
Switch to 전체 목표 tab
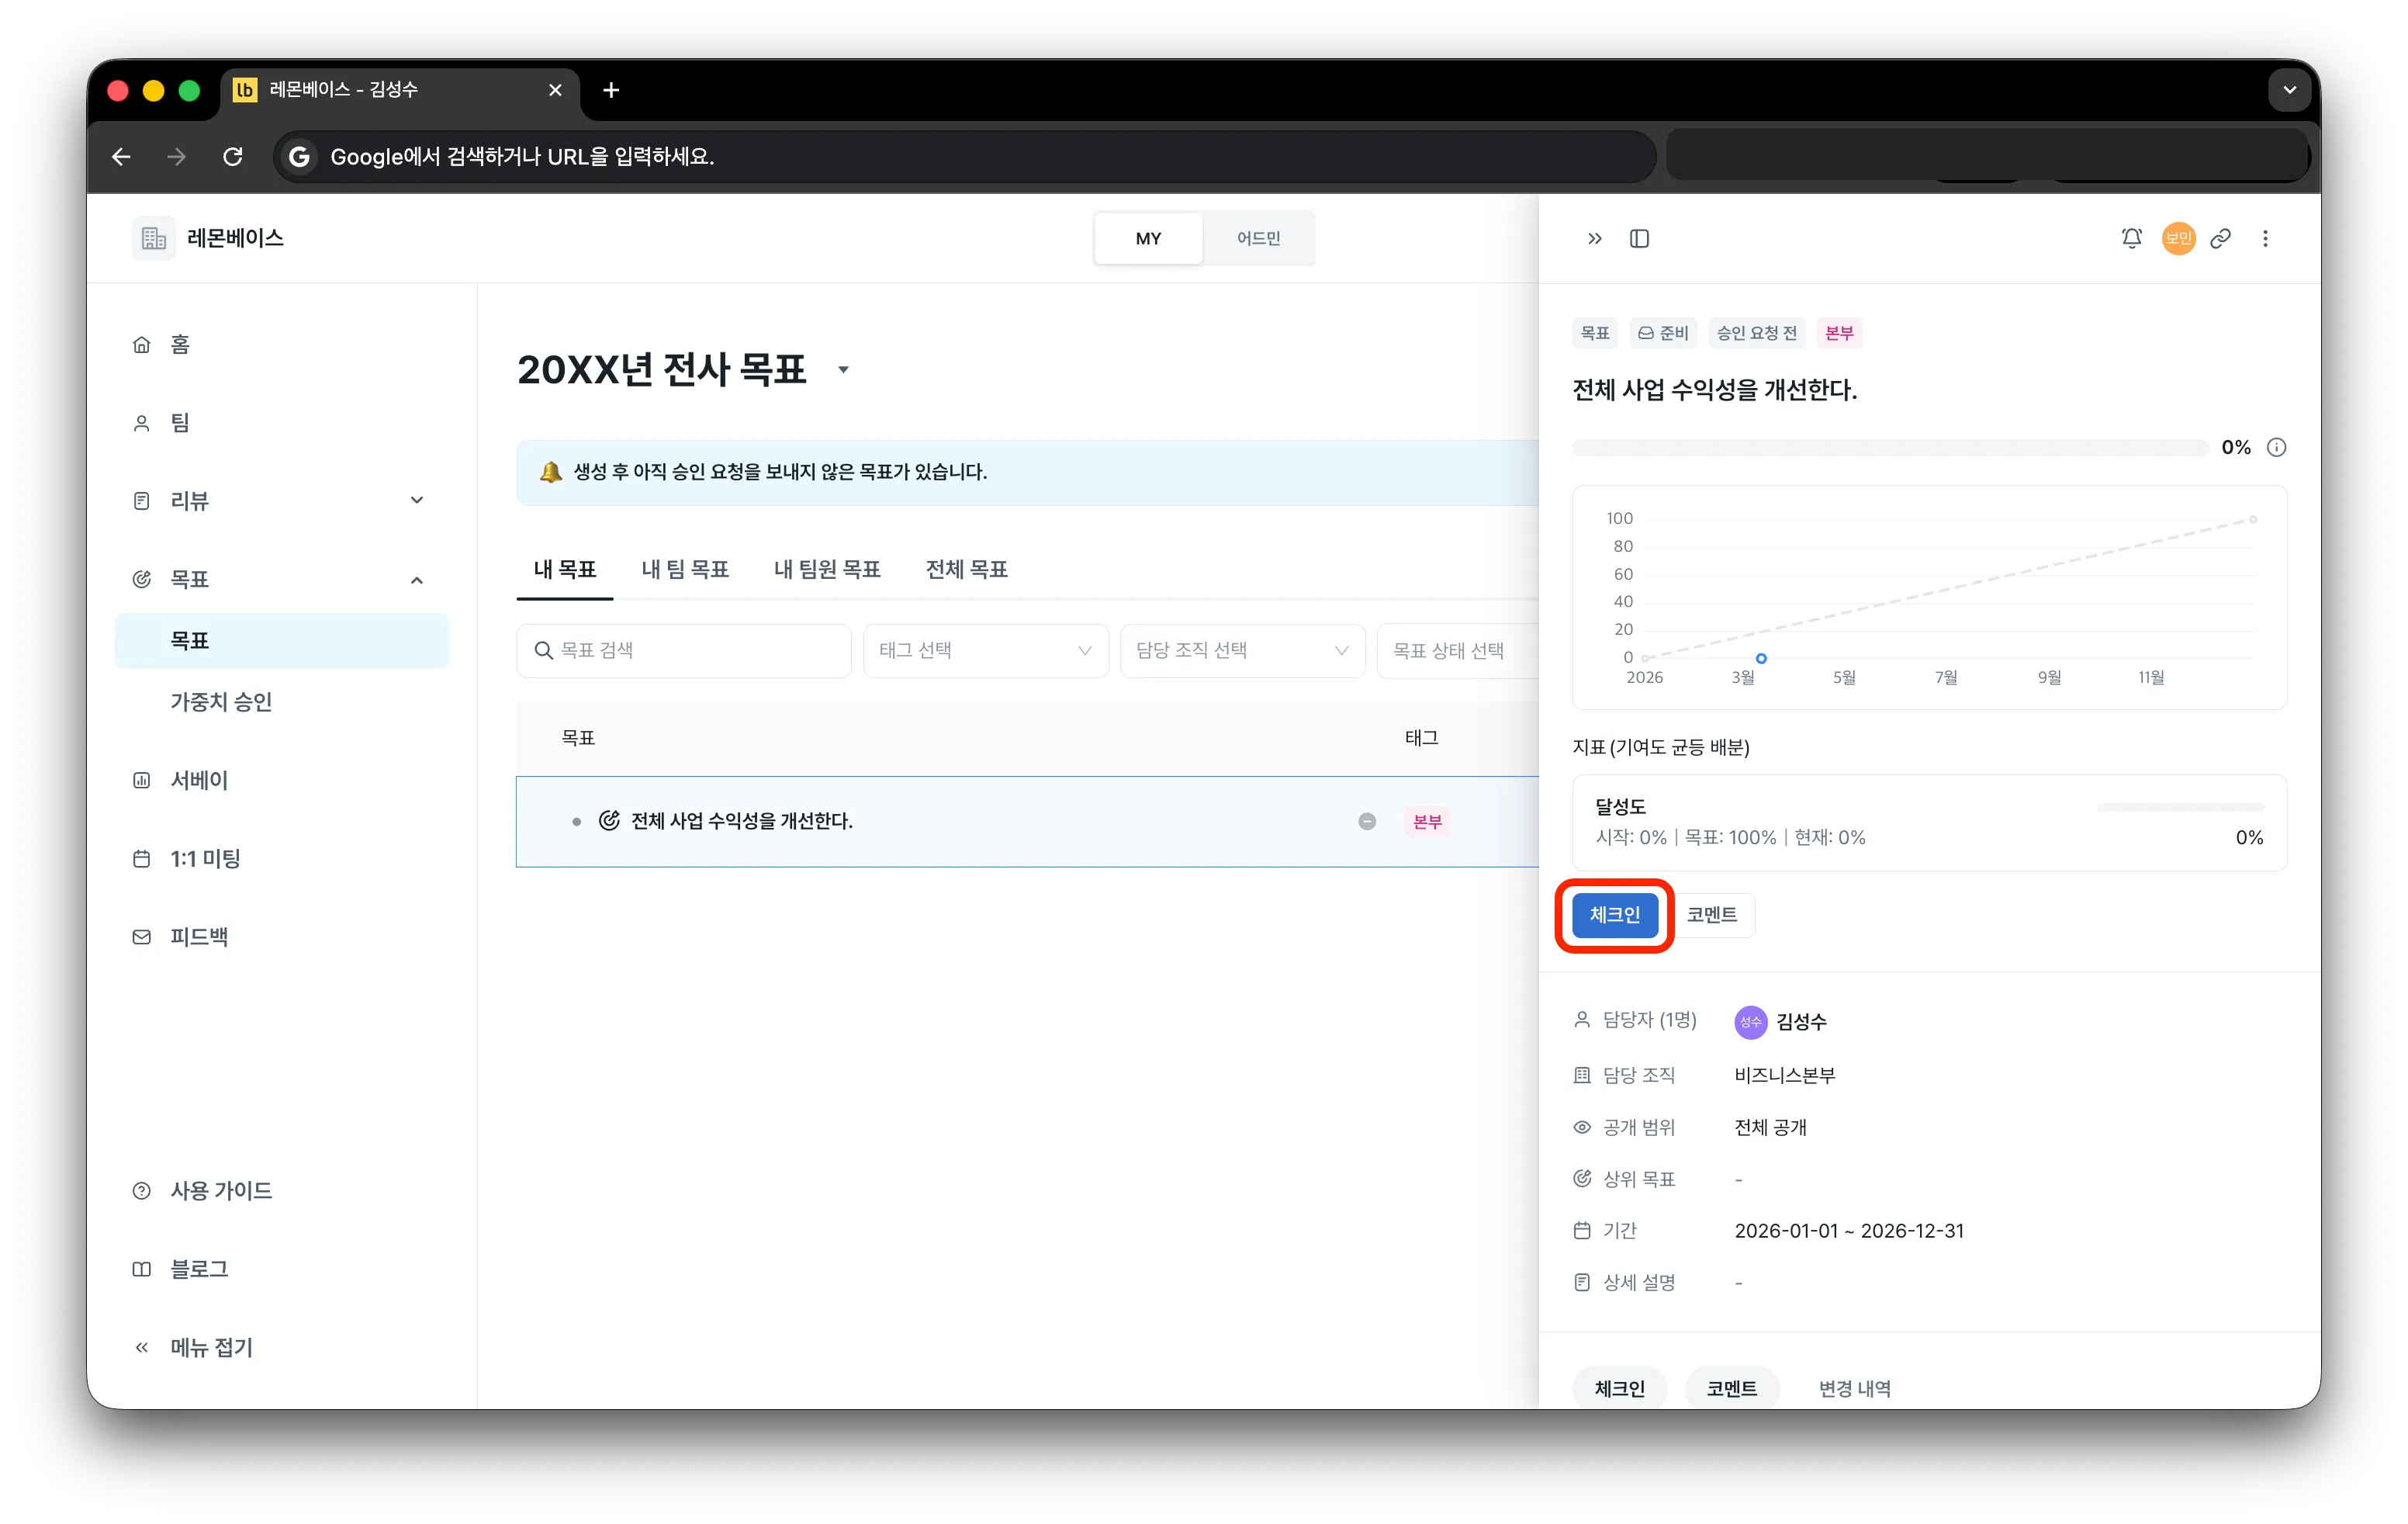[966, 569]
